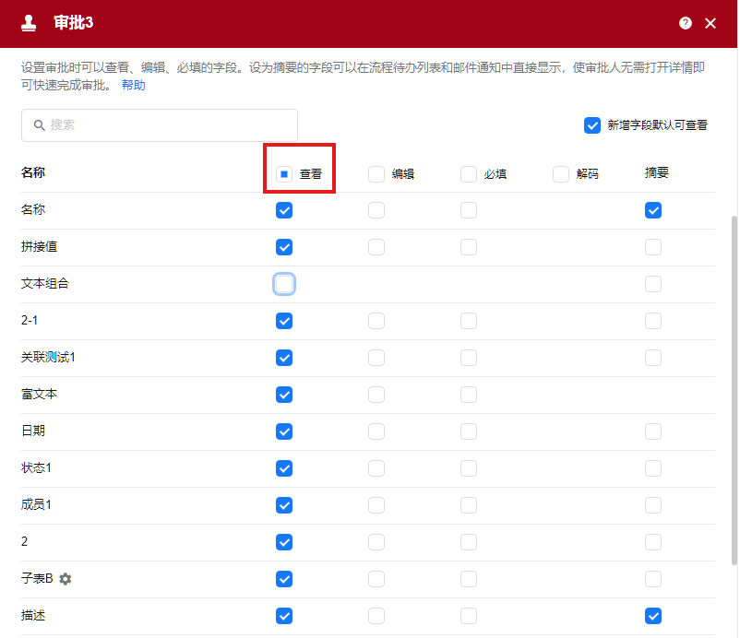The width and height of the screenshot is (740, 638).
Task: Click the 富文本 field label
Action: pyautogui.click(x=39, y=395)
